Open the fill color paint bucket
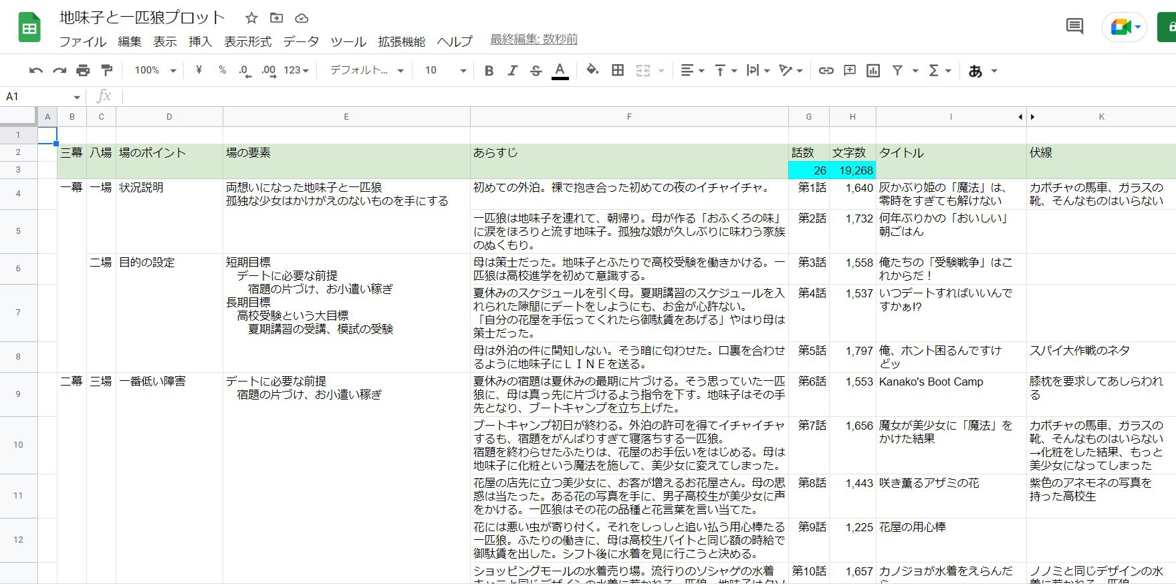The image size is (1176, 584). (592, 70)
